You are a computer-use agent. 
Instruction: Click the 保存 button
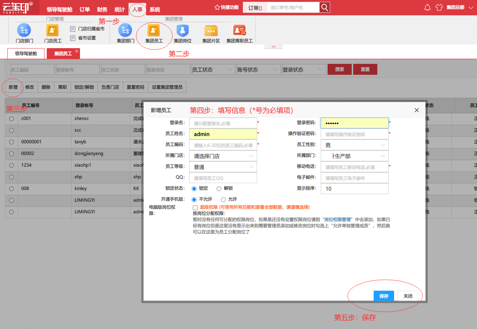384,296
